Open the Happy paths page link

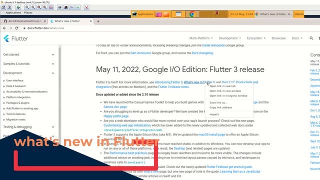(116, 116)
